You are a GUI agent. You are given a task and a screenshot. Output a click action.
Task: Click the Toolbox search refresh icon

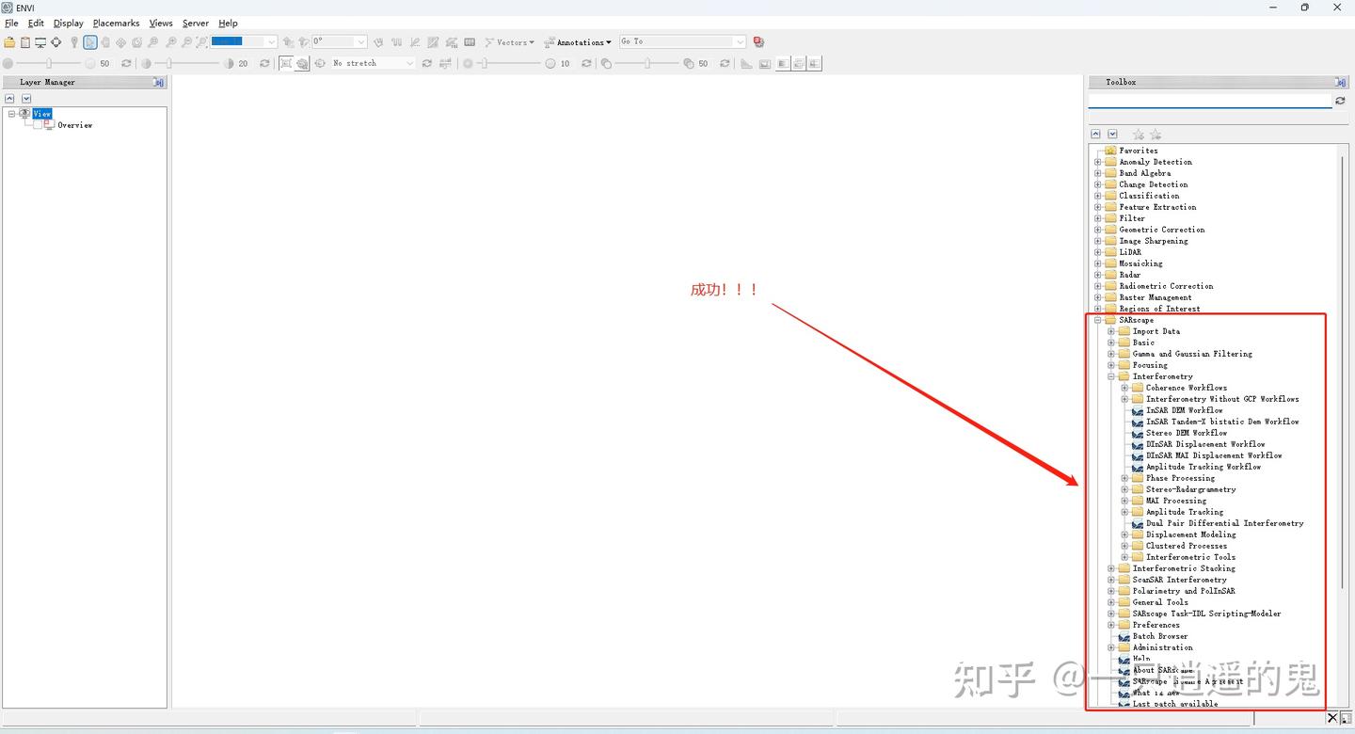coord(1340,101)
